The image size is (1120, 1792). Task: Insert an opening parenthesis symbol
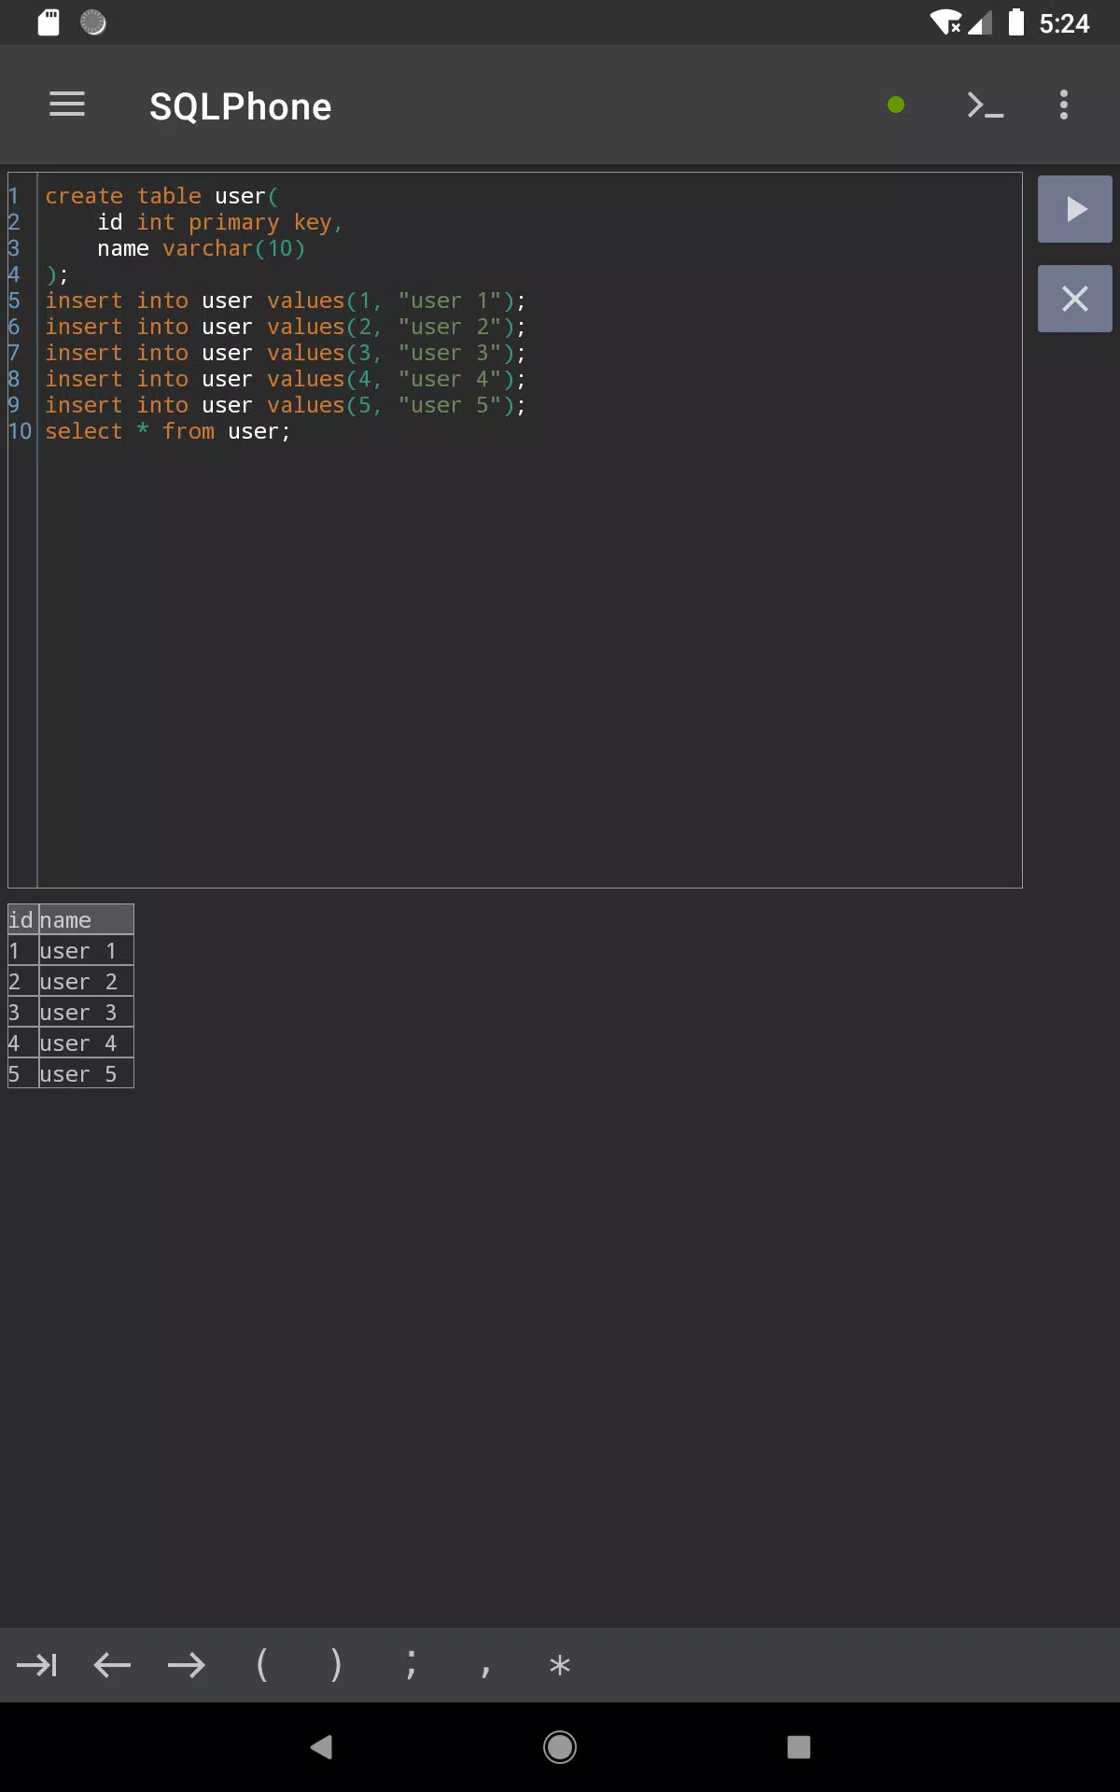[261, 1665]
